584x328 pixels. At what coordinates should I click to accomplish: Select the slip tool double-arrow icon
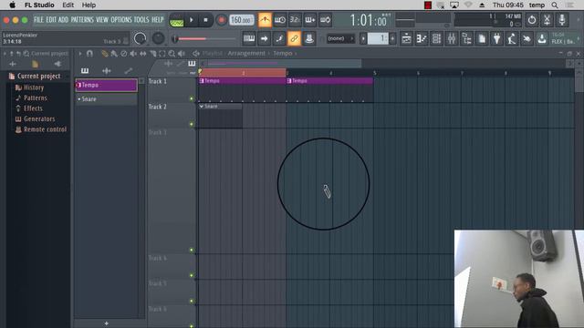pyautogui.click(x=143, y=54)
